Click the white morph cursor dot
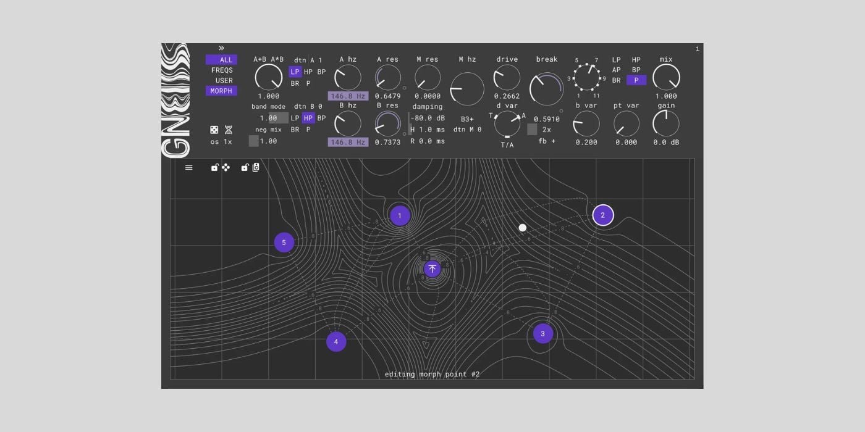The image size is (865, 432). 523,228
